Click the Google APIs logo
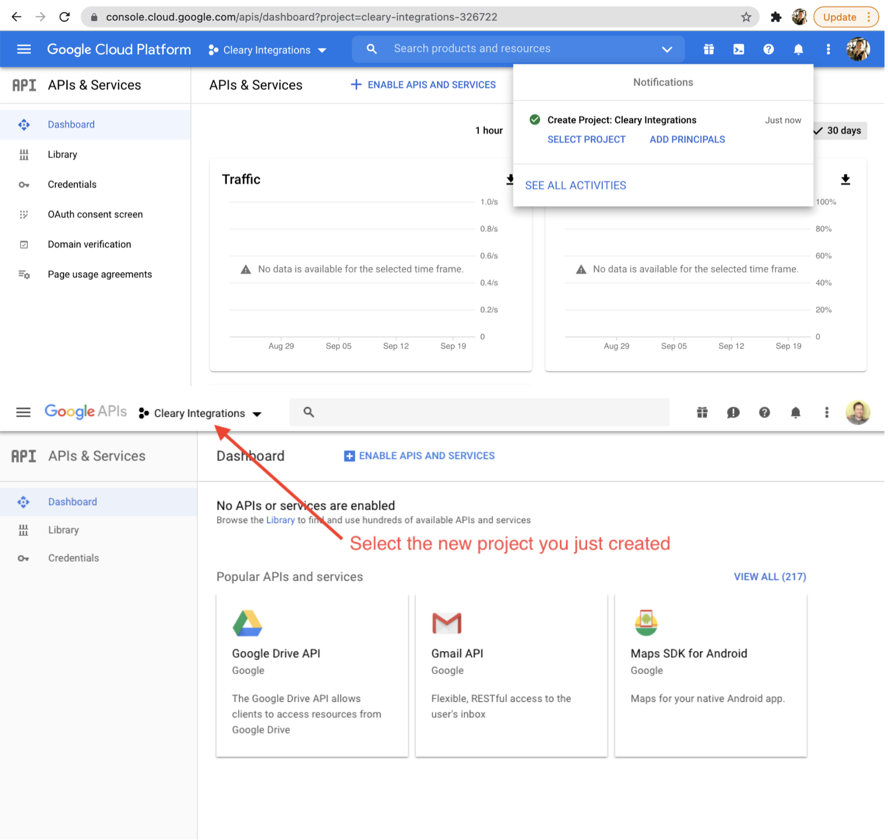This screenshot has width=888, height=840. [86, 411]
